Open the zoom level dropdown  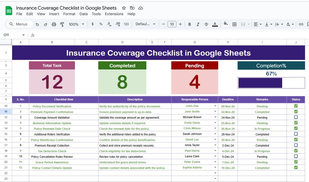tap(76, 24)
